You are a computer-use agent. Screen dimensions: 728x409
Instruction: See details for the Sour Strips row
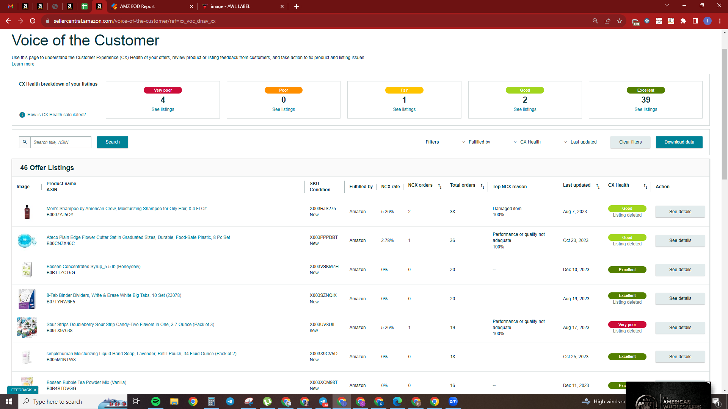click(x=680, y=328)
